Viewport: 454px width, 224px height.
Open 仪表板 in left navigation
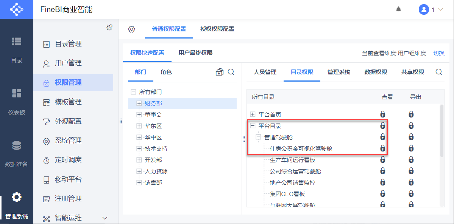(17, 101)
